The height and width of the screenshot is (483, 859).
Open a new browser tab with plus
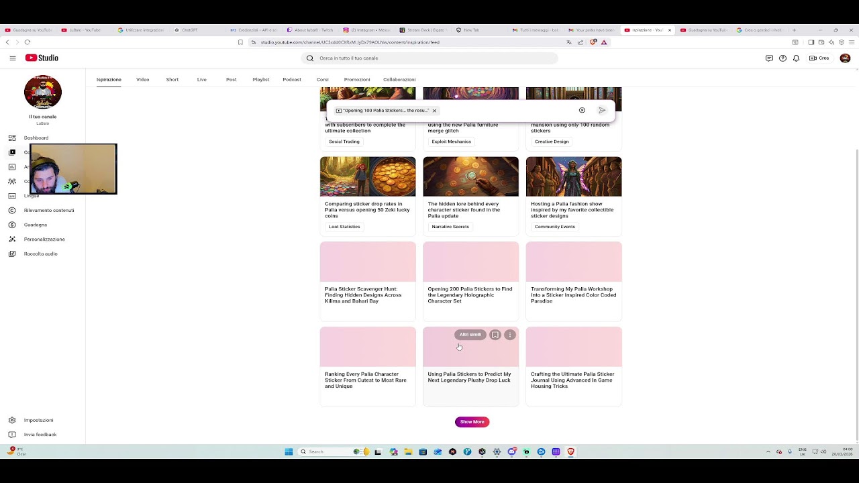(x=794, y=30)
